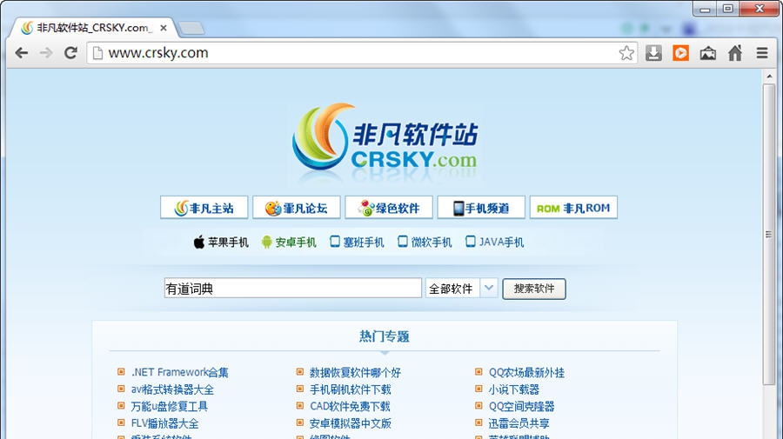Click the browser forward arrow

pos(46,53)
